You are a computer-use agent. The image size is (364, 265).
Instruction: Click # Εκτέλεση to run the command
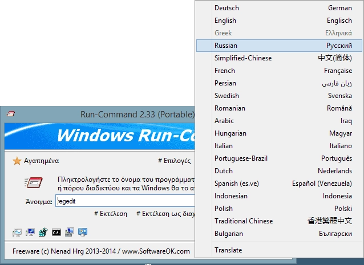(111, 214)
